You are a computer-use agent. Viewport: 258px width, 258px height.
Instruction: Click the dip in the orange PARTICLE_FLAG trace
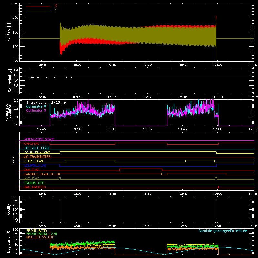point(164,175)
